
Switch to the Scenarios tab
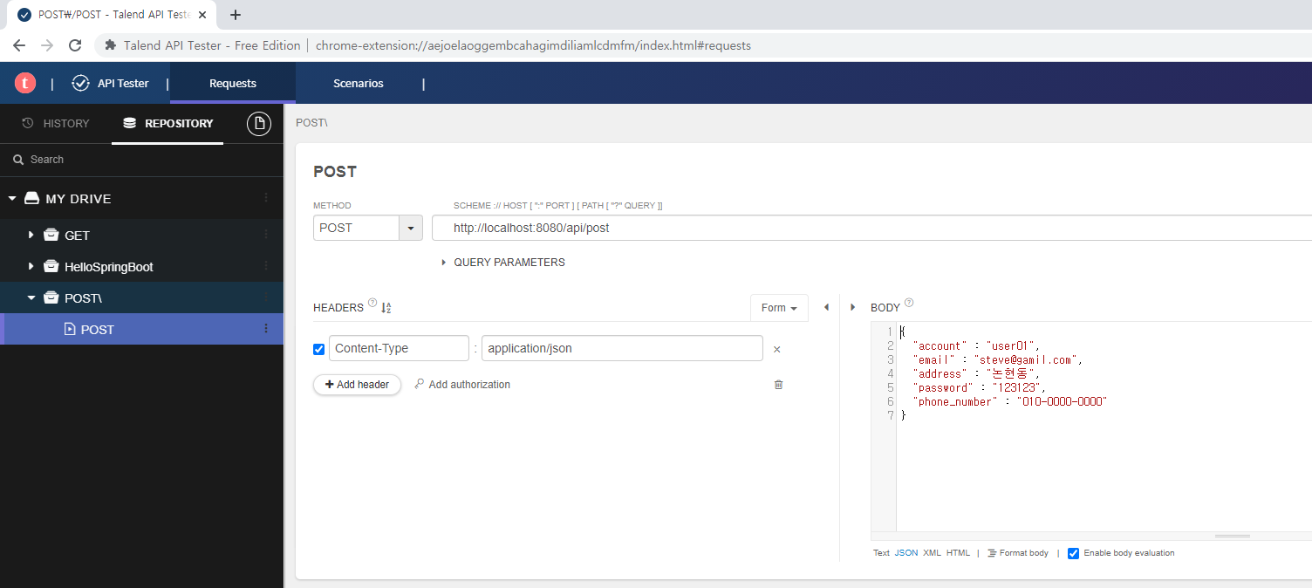359,83
